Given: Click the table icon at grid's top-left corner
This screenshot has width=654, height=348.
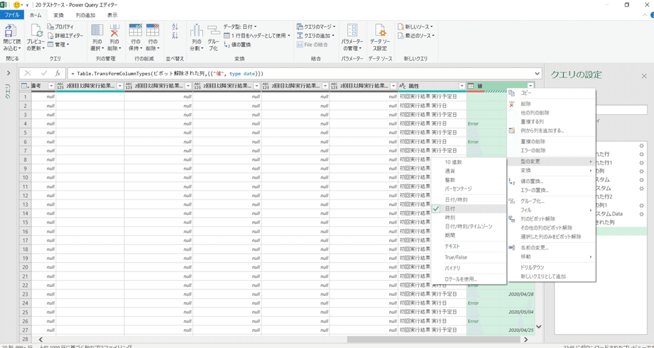Looking at the screenshot, I should pos(25,86).
